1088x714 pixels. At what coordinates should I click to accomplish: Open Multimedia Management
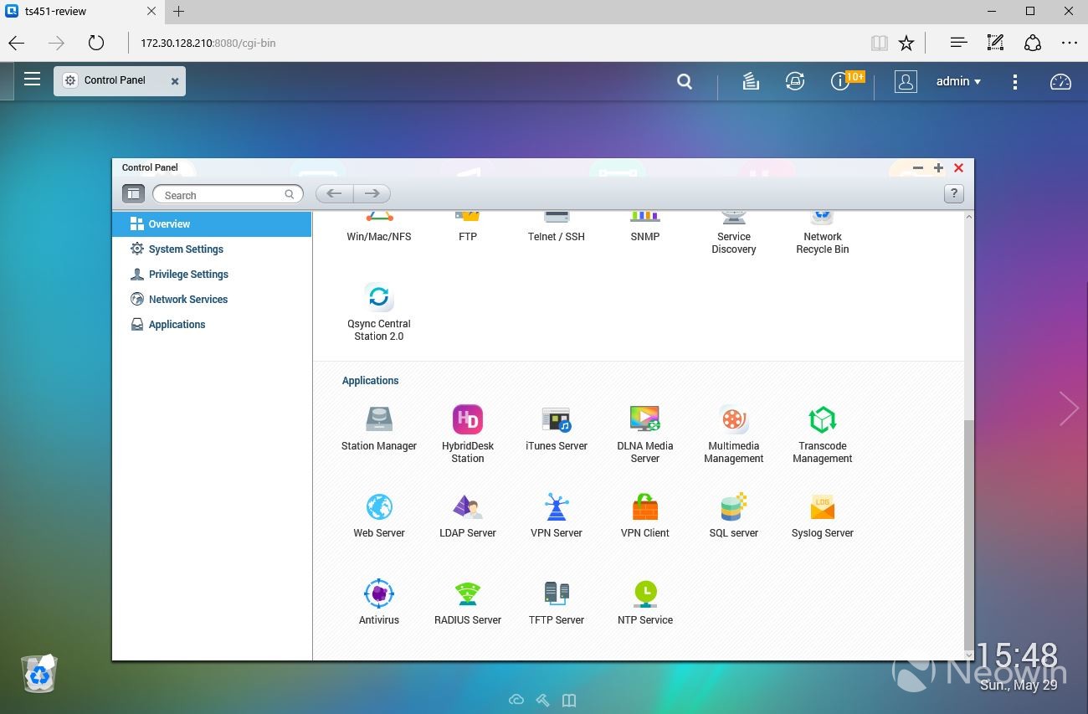(x=733, y=434)
